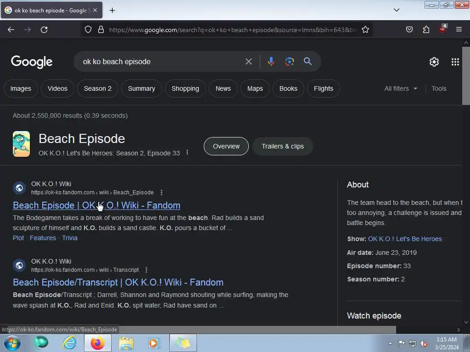Open the Windows Start menu
470x352 pixels.
coord(12,343)
